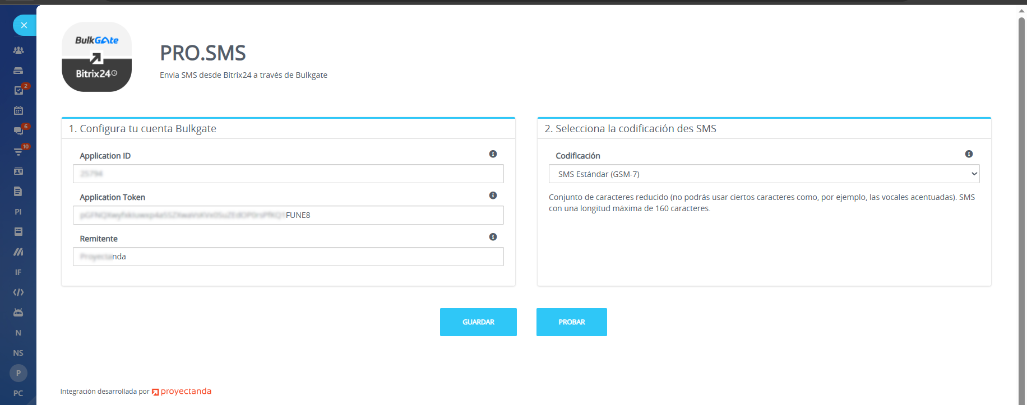Focus the Application Token input field
Image resolution: width=1027 pixels, height=405 pixels.
[288, 215]
